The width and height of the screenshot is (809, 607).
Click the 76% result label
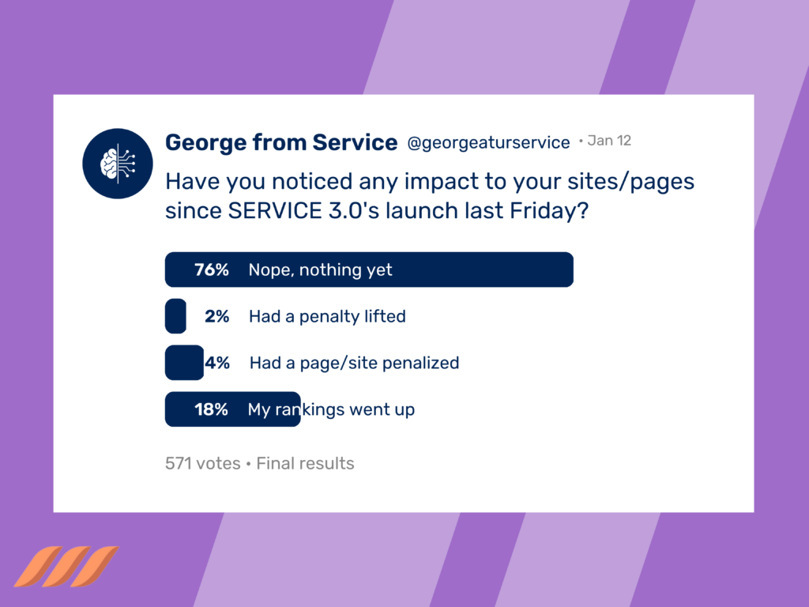coord(212,270)
